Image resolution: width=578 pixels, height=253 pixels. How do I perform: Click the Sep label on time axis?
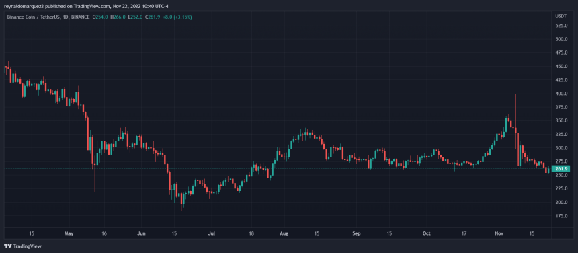(356, 233)
